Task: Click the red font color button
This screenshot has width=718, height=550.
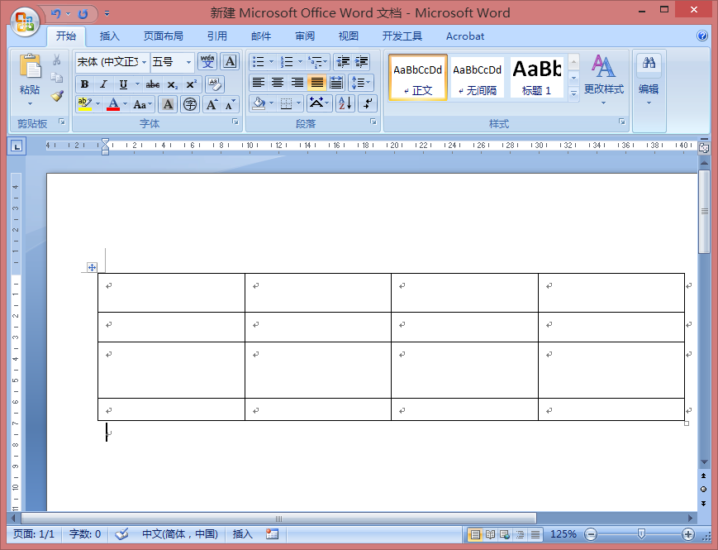Action: tap(113, 104)
